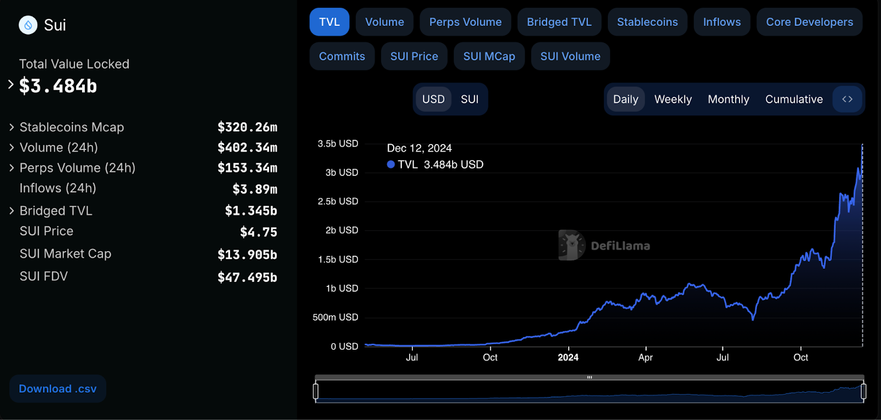Toggle the Inflows chart series
Image resolution: width=881 pixels, height=420 pixels.
721,22
